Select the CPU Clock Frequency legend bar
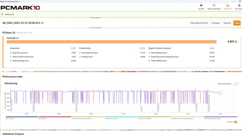The image size is (242, 136). 221,117
